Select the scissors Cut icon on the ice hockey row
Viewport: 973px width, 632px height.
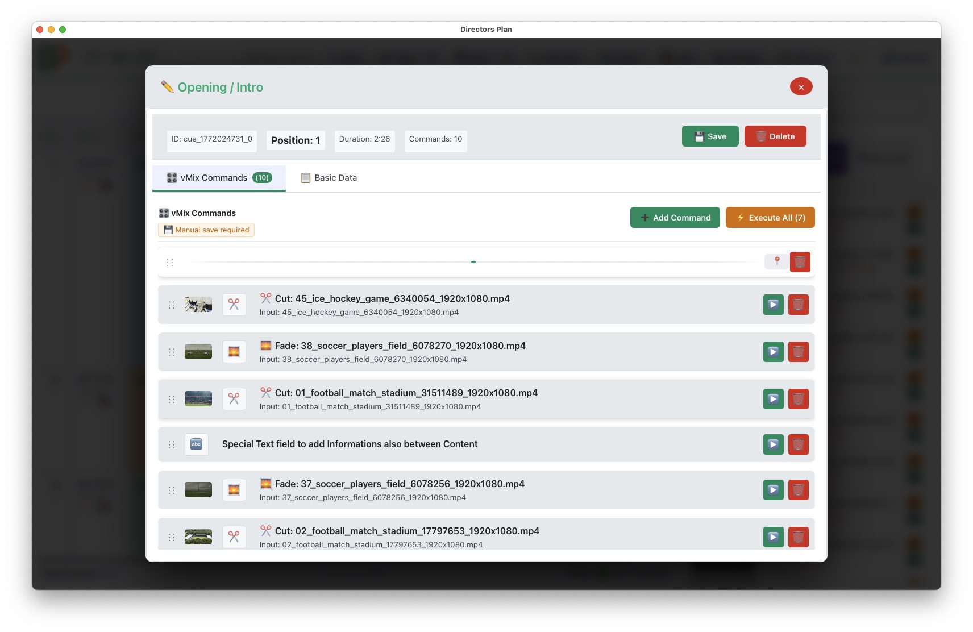pyautogui.click(x=234, y=304)
